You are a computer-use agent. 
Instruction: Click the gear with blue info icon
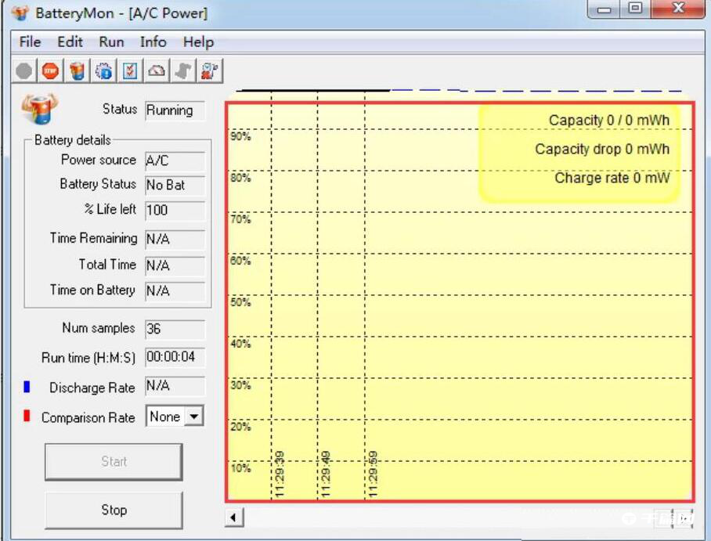point(103,71)
